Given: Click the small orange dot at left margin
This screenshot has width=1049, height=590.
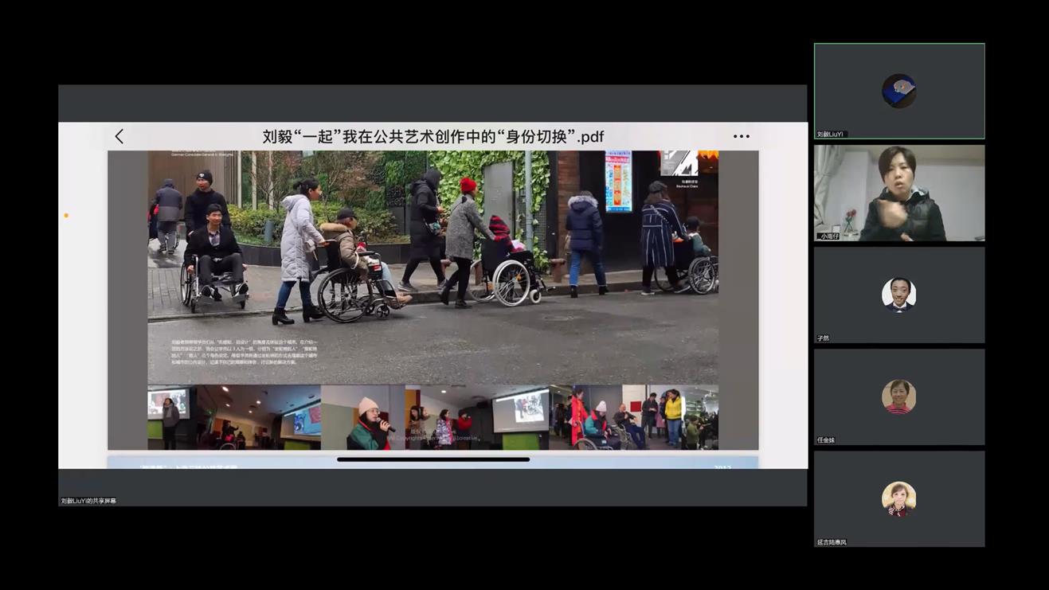Looking at the screenshot, I should click(x=66, y=215).
